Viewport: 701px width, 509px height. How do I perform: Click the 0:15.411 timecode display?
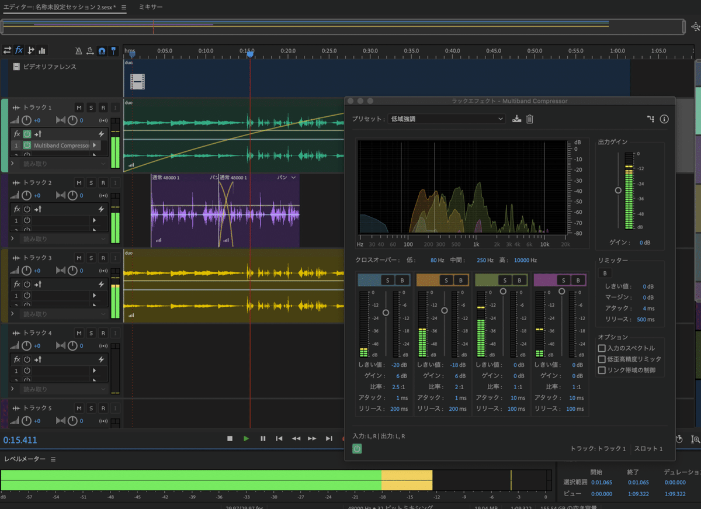[x=20, y=440]
